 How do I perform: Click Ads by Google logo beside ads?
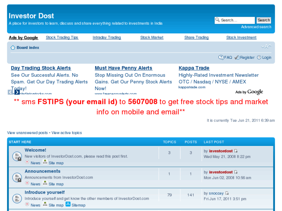(249, 92)
